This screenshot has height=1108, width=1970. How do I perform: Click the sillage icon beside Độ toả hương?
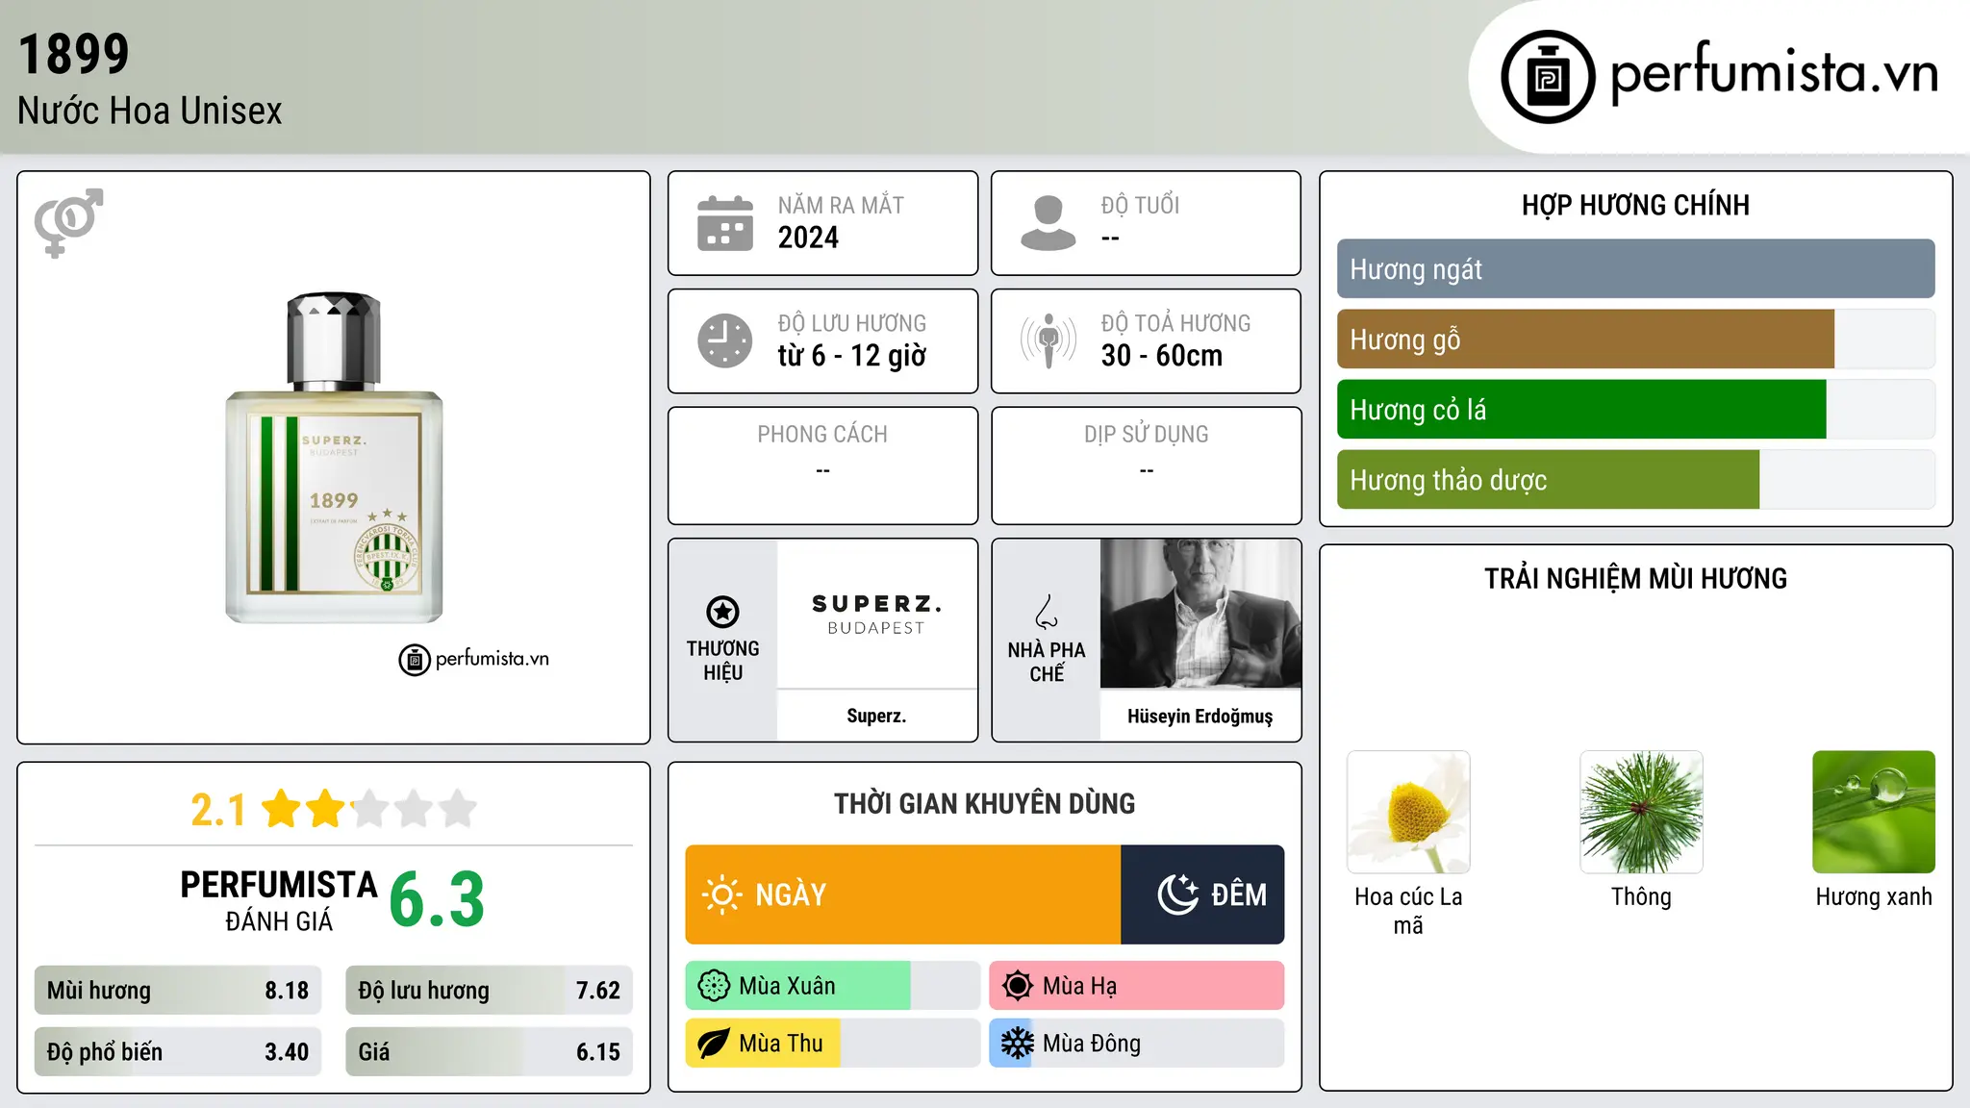1048,340
